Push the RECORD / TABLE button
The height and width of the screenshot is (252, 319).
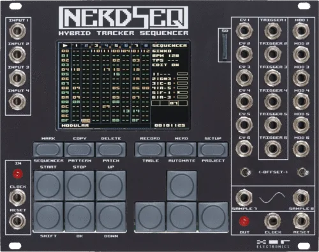pyautogui.click(x=150, y=150)
